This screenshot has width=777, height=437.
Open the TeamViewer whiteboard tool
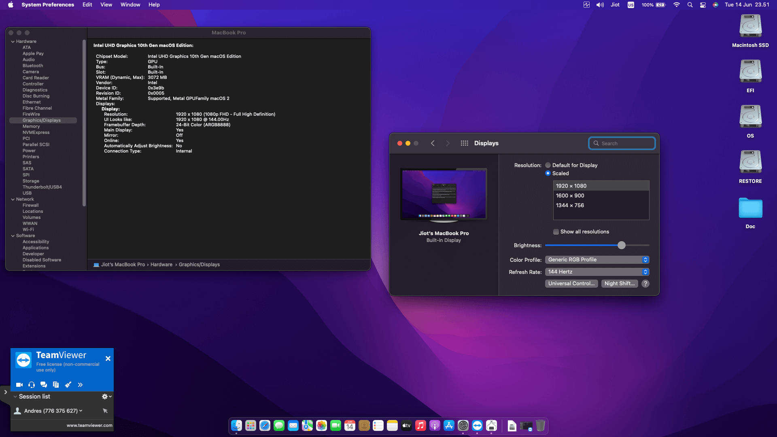click(68, 385)
